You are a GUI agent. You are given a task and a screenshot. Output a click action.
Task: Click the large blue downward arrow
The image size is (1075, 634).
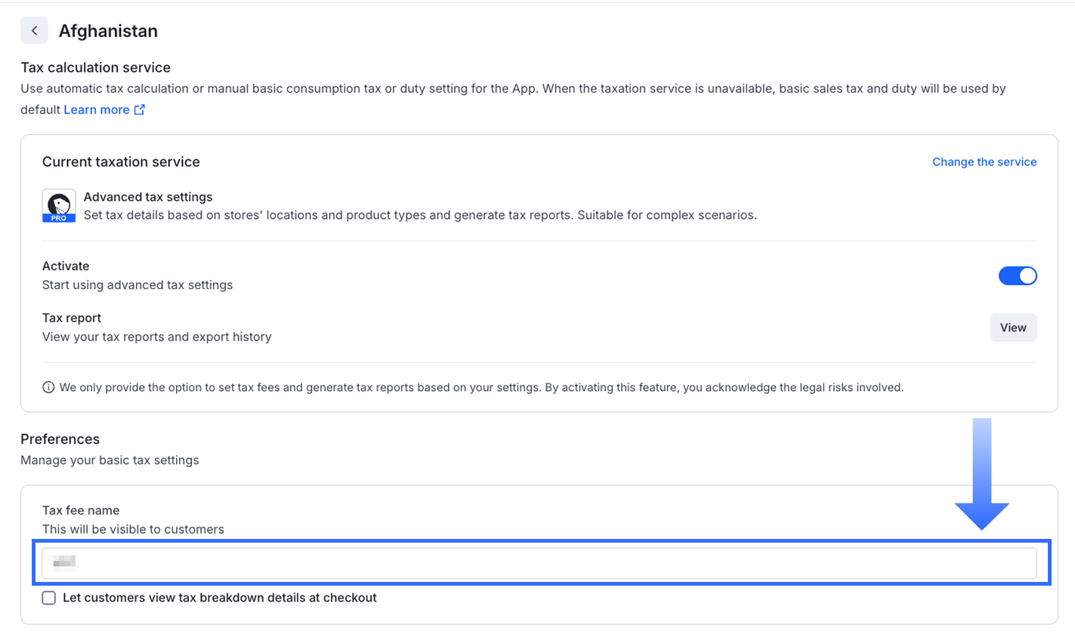(x=981, y=475)
